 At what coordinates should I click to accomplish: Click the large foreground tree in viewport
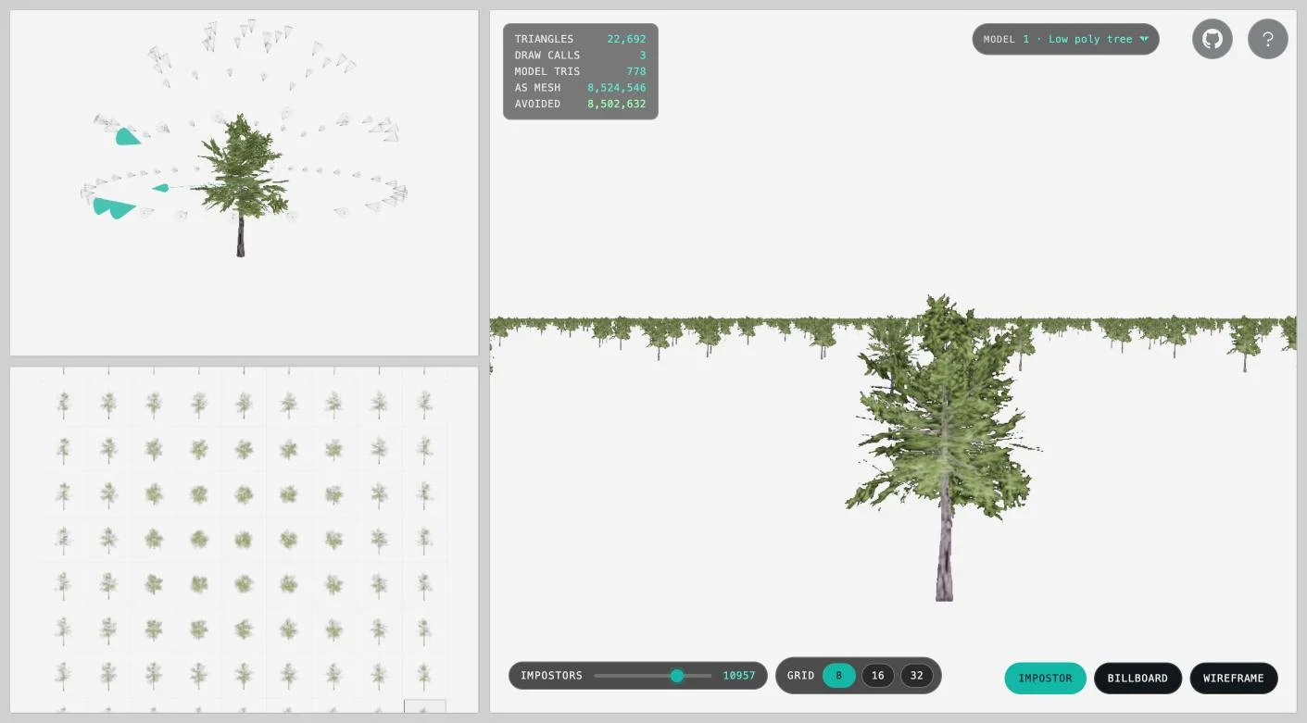942,448
